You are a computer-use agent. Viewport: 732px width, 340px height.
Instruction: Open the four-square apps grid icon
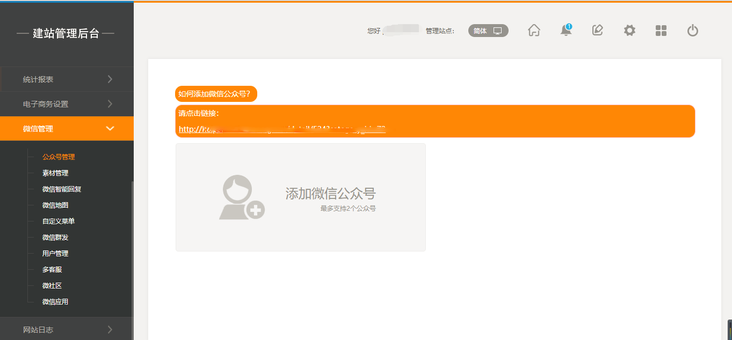point(661,31)
